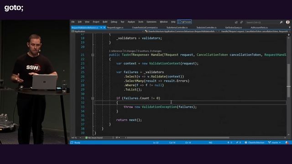
Task: Open the Edit menu
Action: [80, 22]
